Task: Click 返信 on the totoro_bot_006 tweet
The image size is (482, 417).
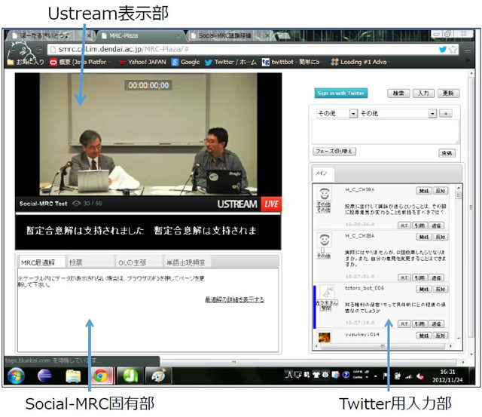Action: tap(436, 323)
